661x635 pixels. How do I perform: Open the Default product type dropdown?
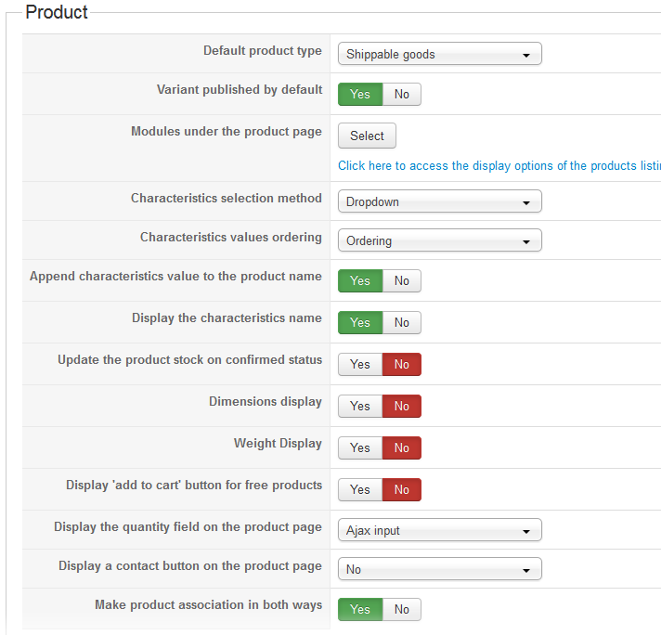[439, 54]
